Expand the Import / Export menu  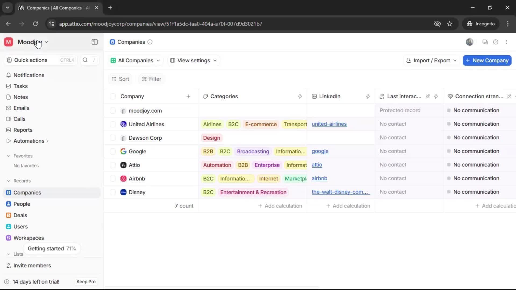pos(431,60)
